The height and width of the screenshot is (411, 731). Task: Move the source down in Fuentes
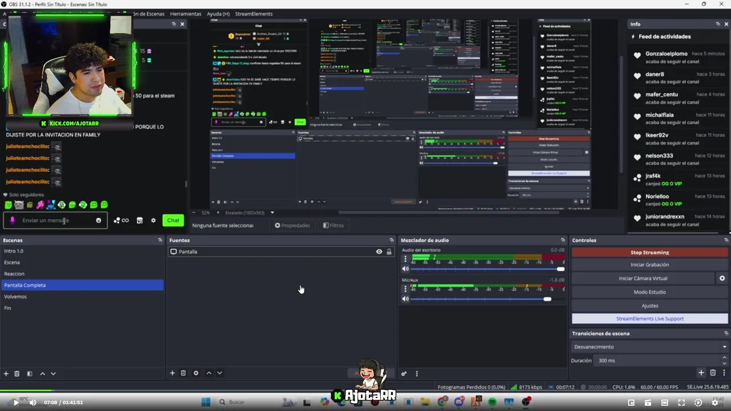219,373
